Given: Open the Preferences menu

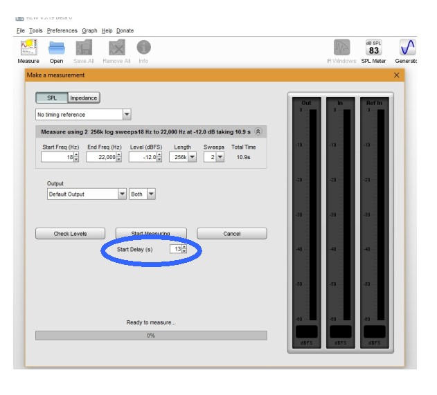Looking at the screenshot, I should click(x=62, y=30).
